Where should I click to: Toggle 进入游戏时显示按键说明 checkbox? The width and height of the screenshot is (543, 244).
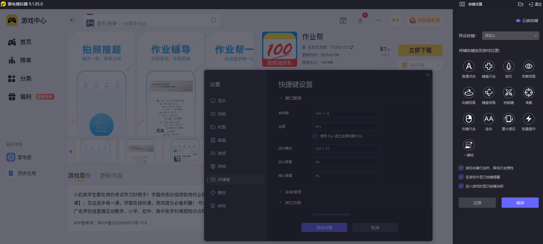461,186
